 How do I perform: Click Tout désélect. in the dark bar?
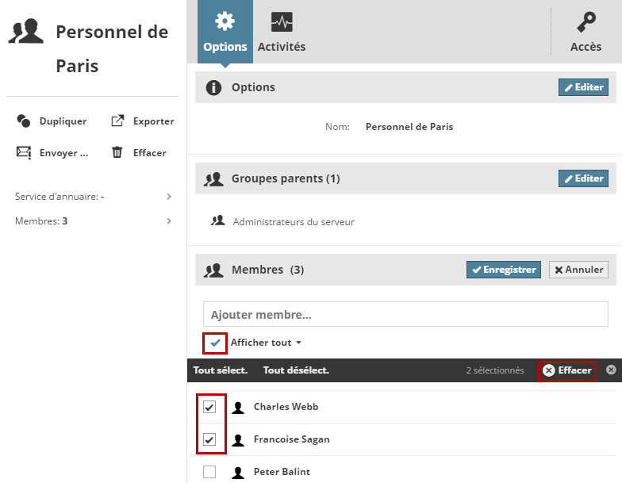pos(296,370)
